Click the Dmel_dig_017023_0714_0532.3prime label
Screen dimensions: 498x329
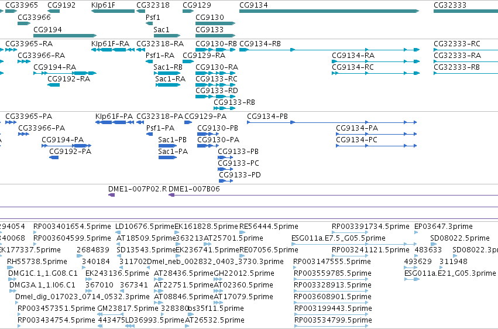pos(83,297)
